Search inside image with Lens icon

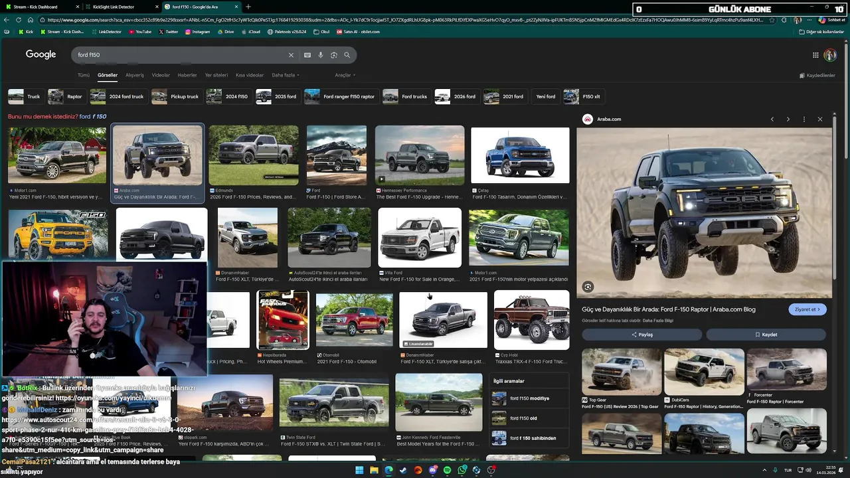tap(588, 287)
